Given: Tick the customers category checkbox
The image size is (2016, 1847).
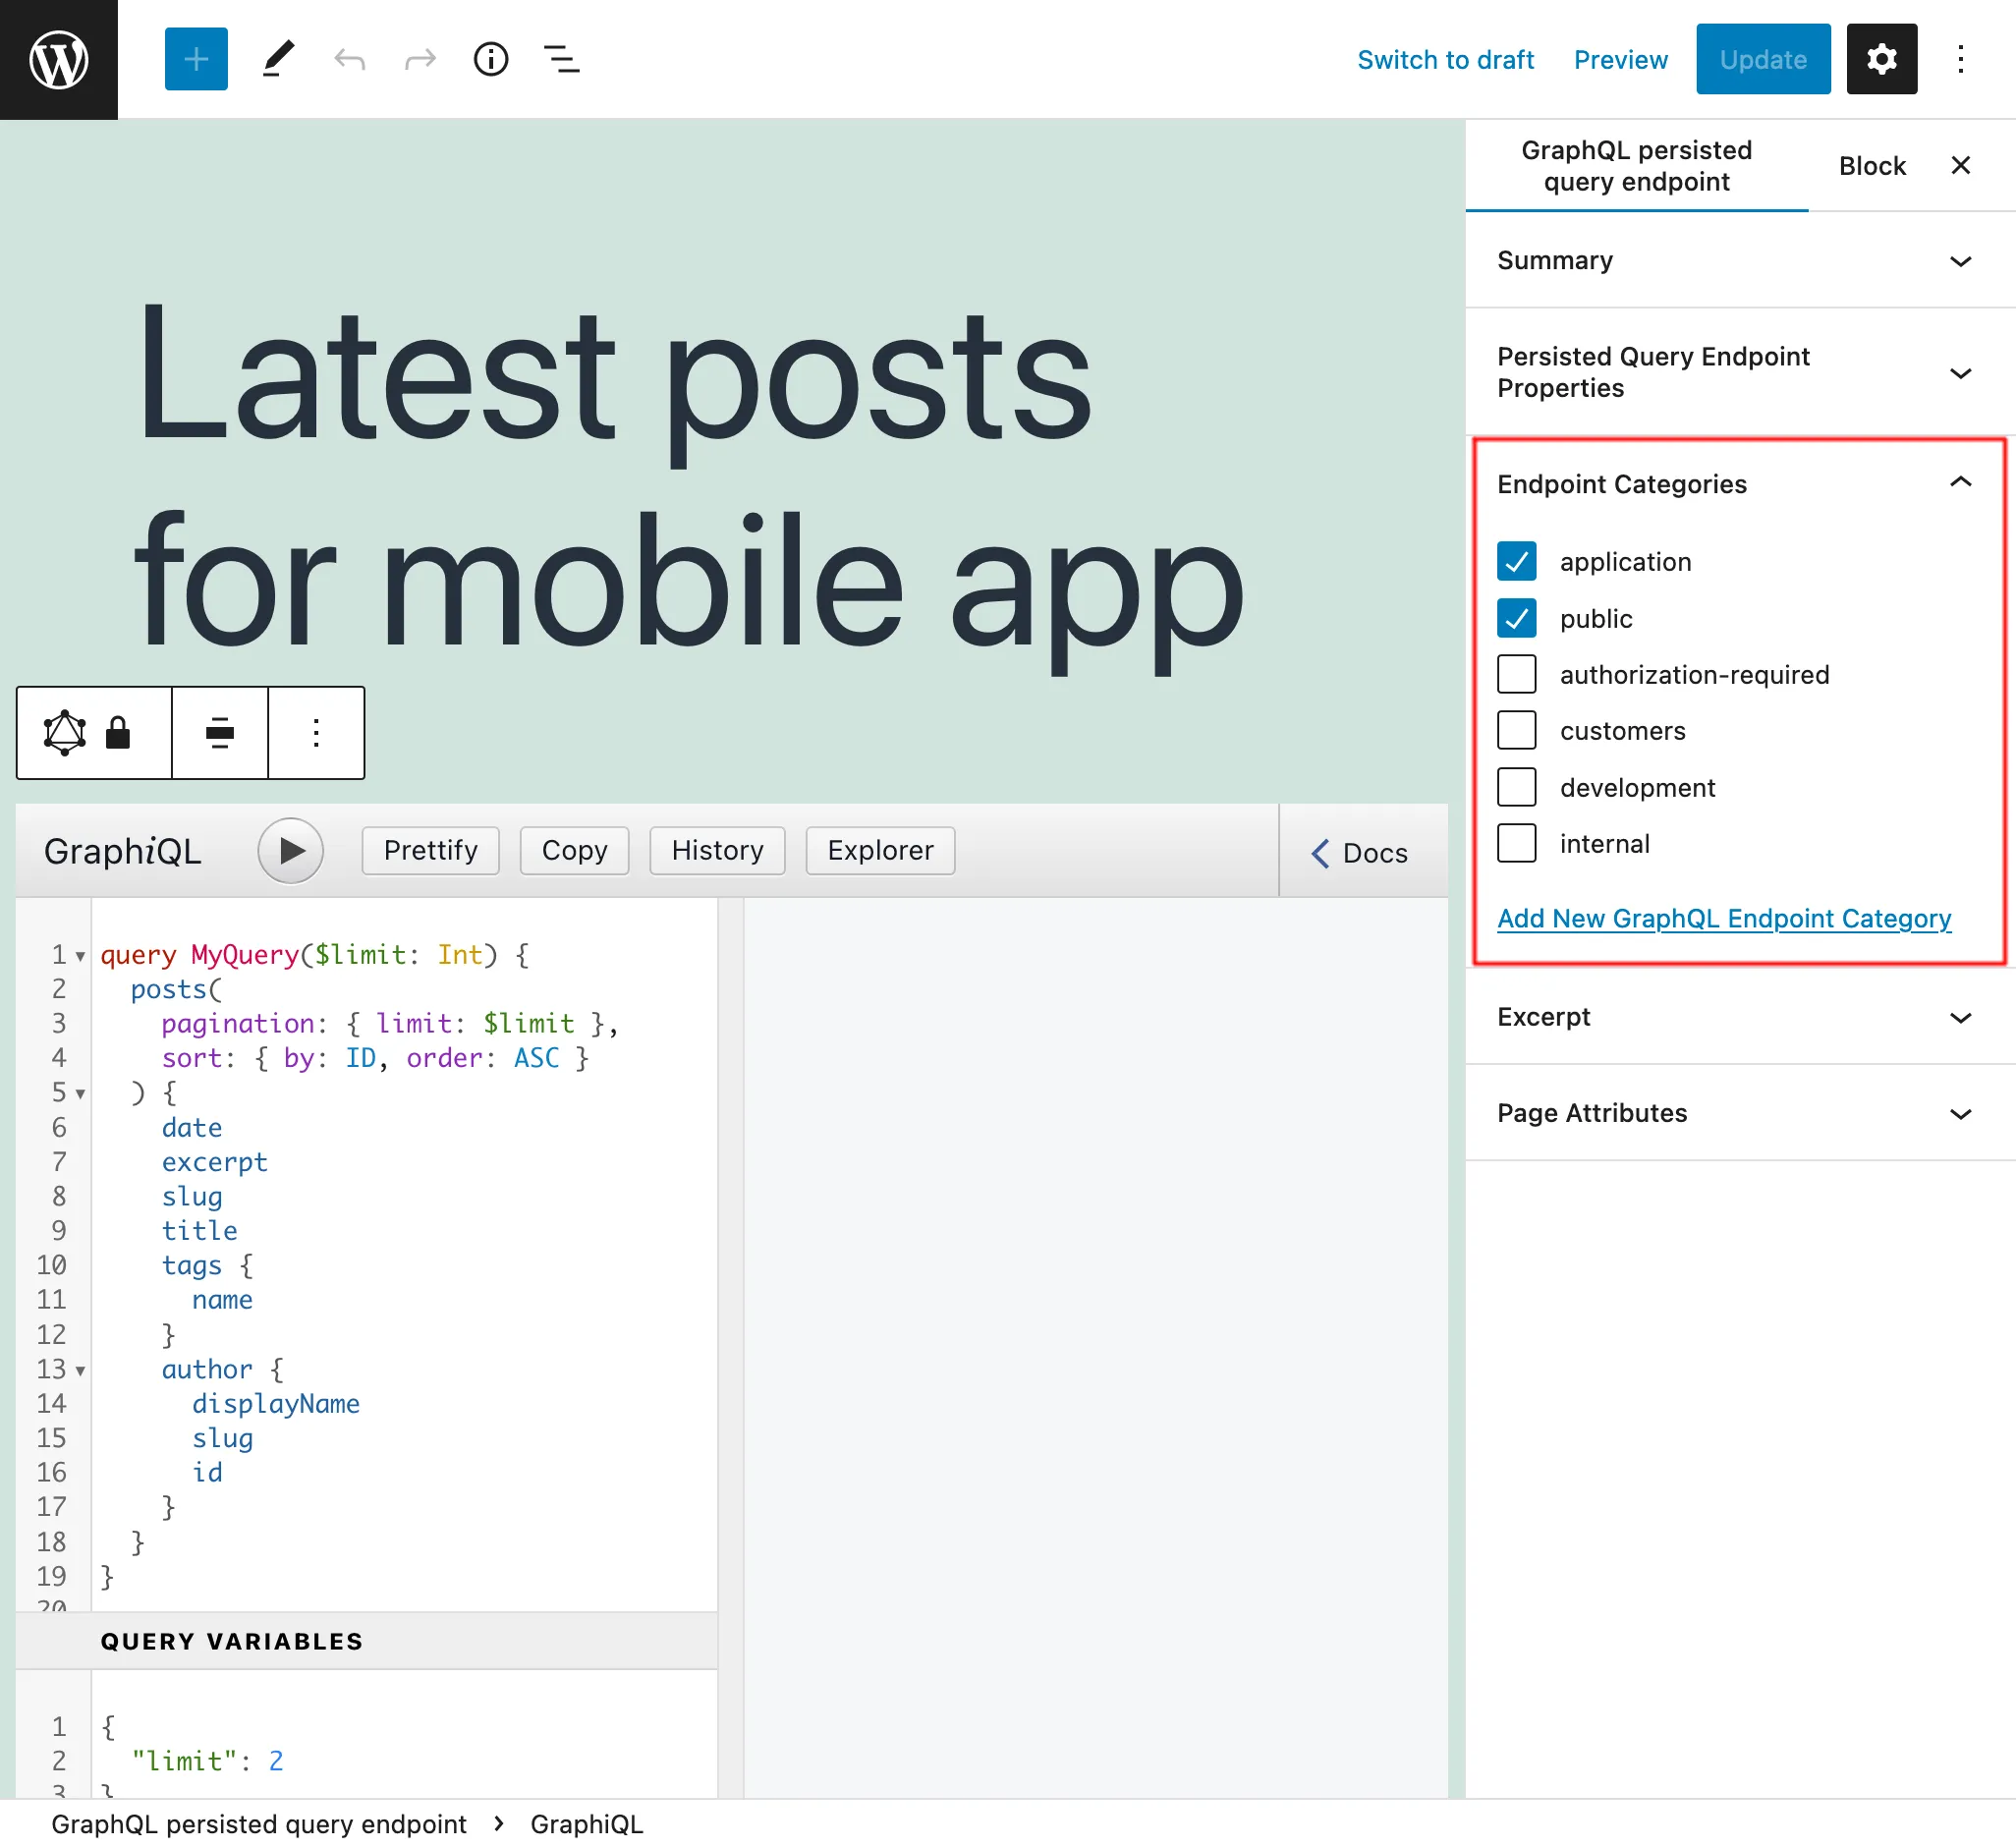Looking at the screenshot, I should (1516, 731).
